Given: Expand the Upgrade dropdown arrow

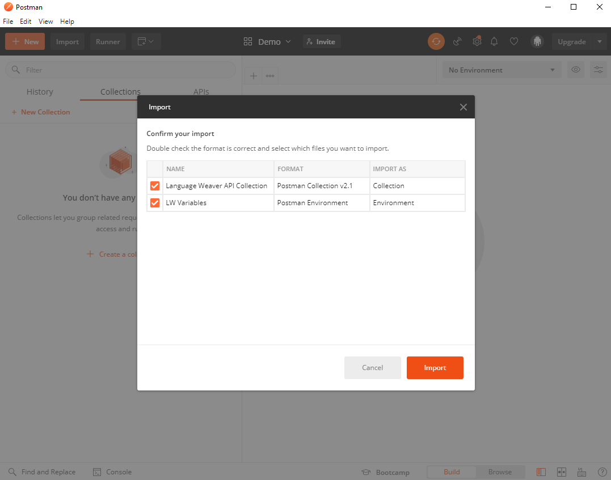Looking at the screenshot, I should pos(599,42).
